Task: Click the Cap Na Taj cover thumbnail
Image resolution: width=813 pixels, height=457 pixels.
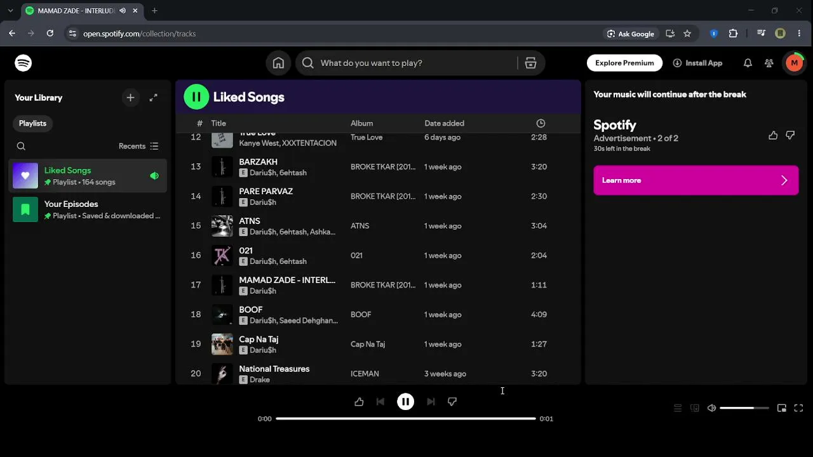Action: click(x=222, y=344)
